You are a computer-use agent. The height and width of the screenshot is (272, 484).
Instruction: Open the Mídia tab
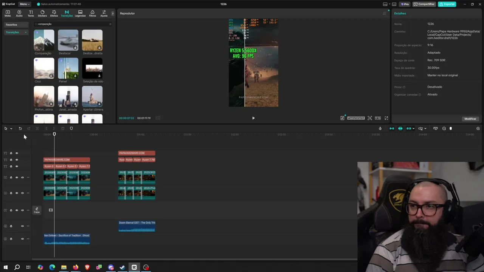pos(8,14)
